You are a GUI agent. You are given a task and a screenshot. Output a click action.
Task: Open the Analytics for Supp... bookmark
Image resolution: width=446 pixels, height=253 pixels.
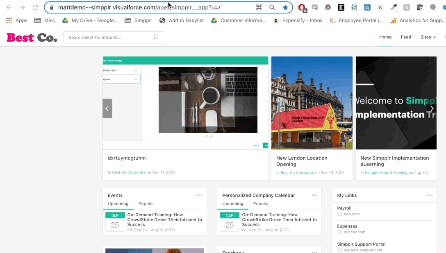[418, 20]
